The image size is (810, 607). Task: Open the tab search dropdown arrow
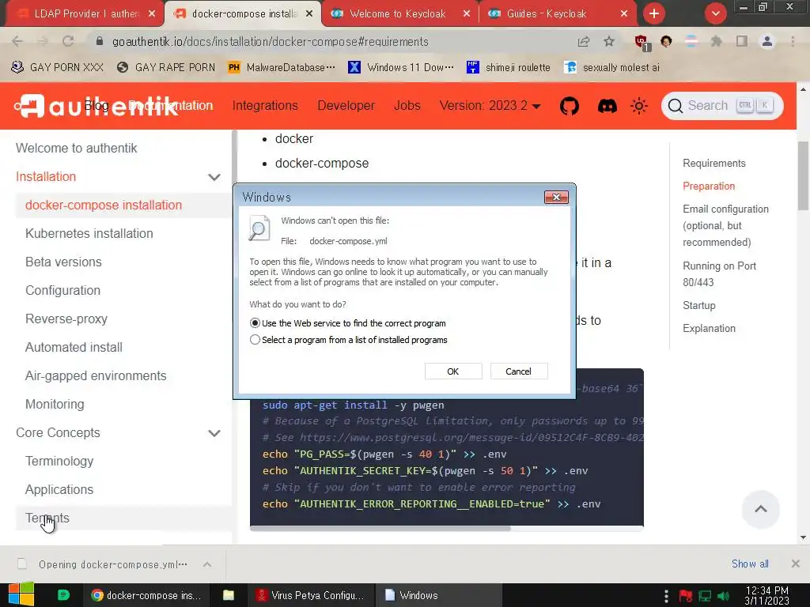click(x=715, y=13)
